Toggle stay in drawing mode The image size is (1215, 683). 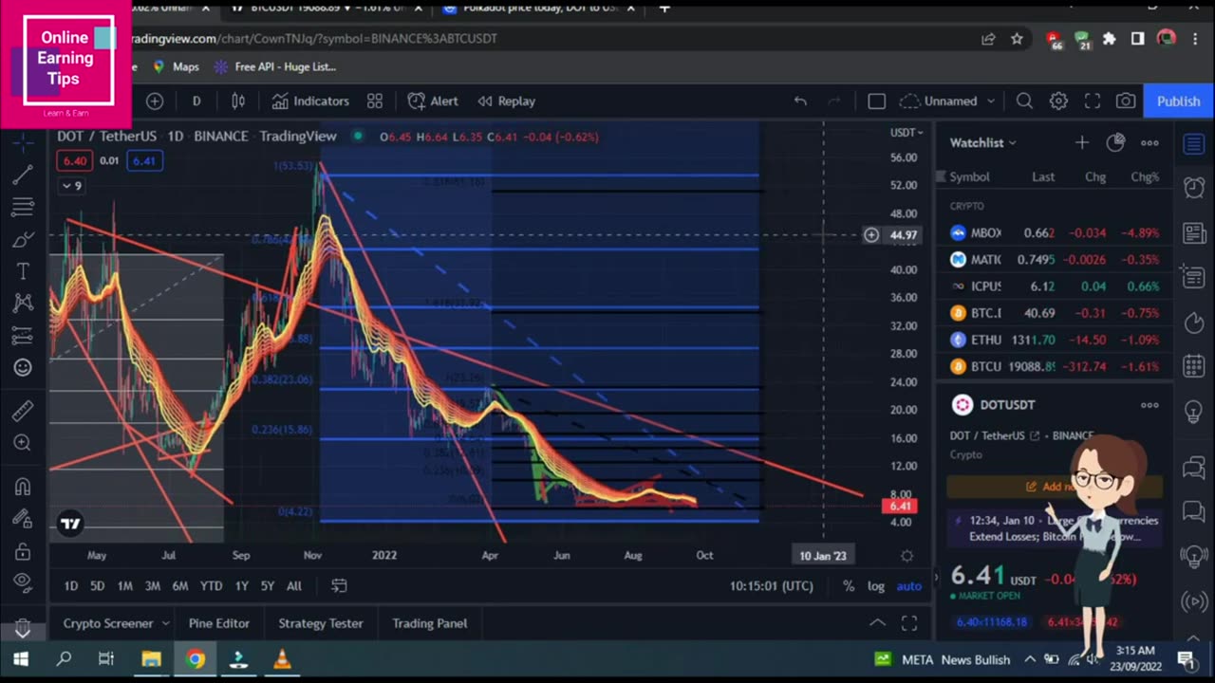point(23,519)
